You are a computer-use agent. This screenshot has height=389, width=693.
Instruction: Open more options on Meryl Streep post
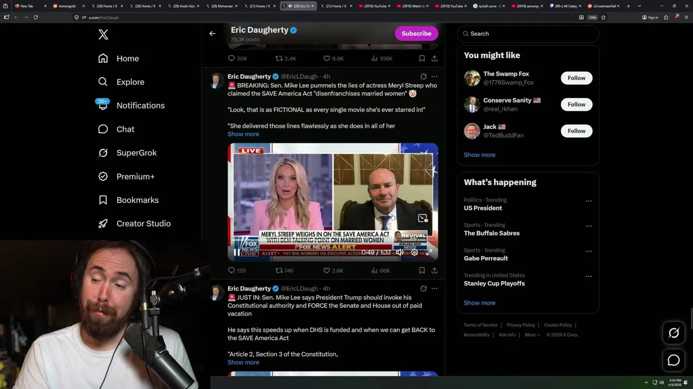coord(434,77)
